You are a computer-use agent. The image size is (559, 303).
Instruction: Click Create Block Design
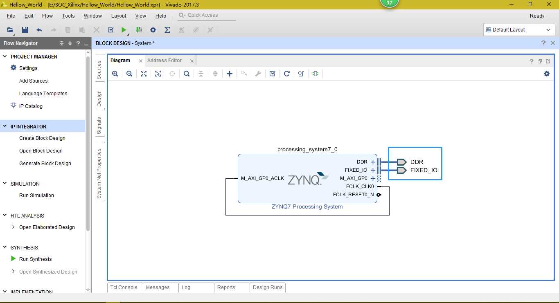point(42,138)
